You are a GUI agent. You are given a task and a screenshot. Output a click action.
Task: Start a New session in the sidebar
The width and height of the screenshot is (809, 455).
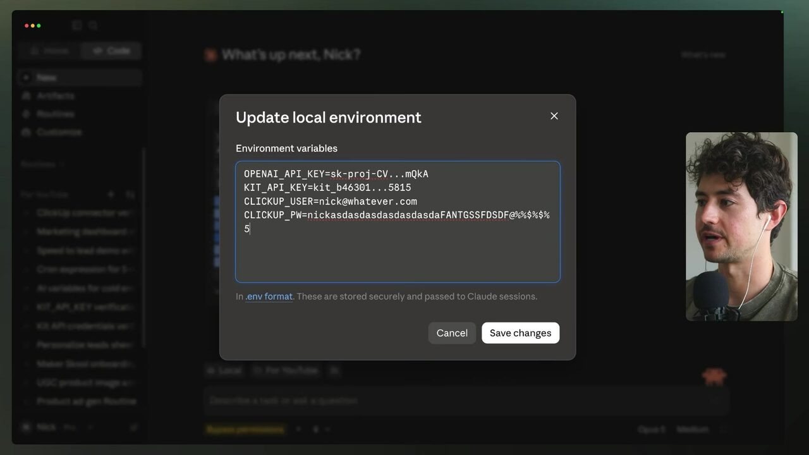tap(80, 77)
